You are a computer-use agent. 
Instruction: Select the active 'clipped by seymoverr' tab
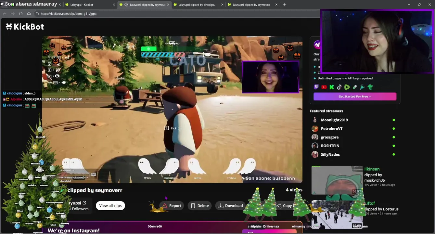pos(144,5)
